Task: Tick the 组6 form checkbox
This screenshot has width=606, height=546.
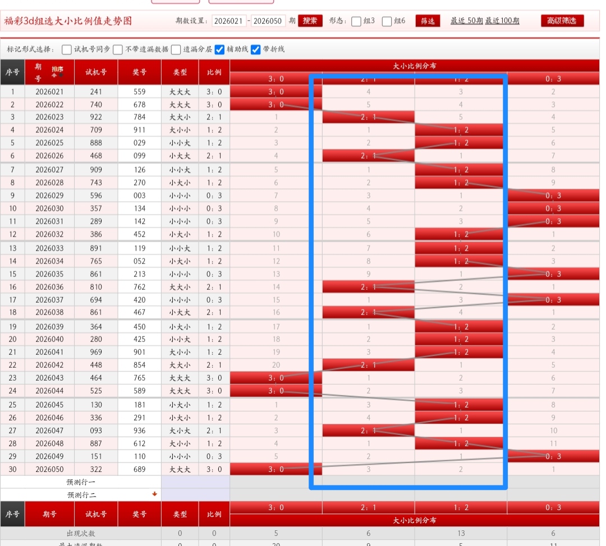Action: [387, 21]
